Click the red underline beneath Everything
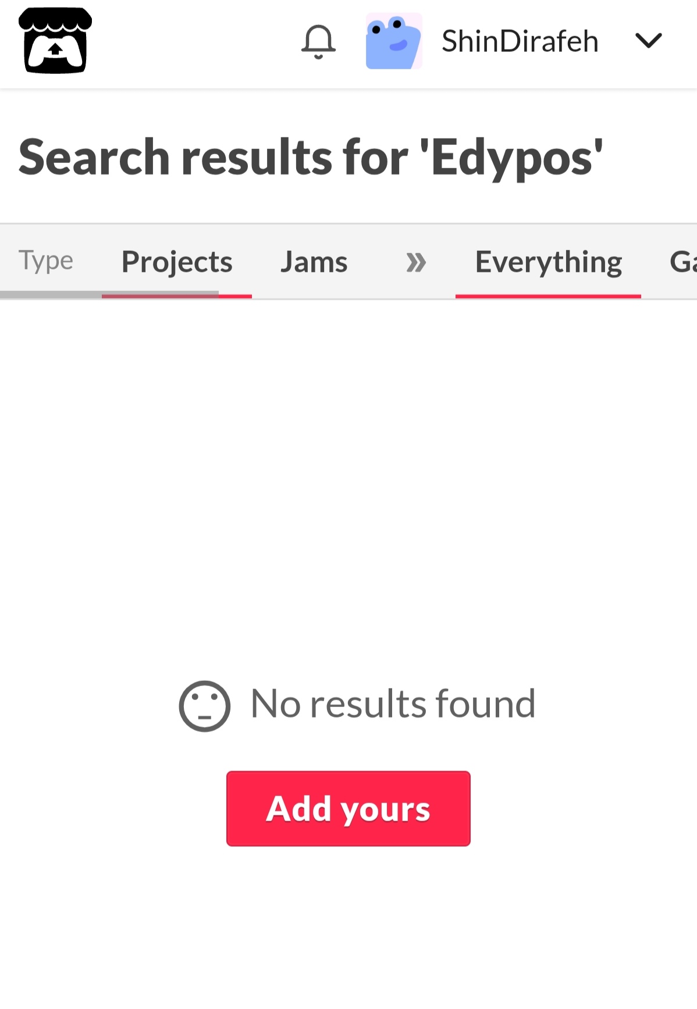Screen dimensions: 697x1009 [x=548, y=296]
